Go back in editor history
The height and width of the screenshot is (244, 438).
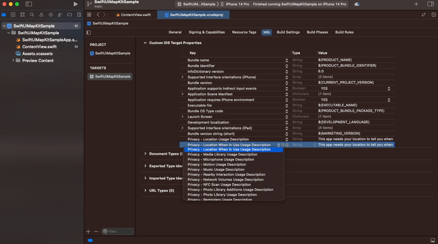click(x=98, y=15)
